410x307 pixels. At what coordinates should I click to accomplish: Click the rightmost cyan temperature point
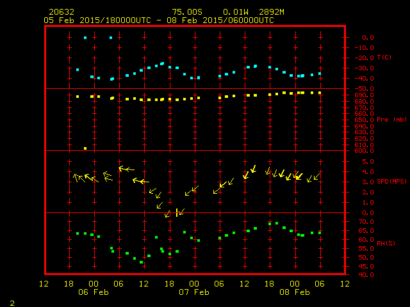click(320, 74)
